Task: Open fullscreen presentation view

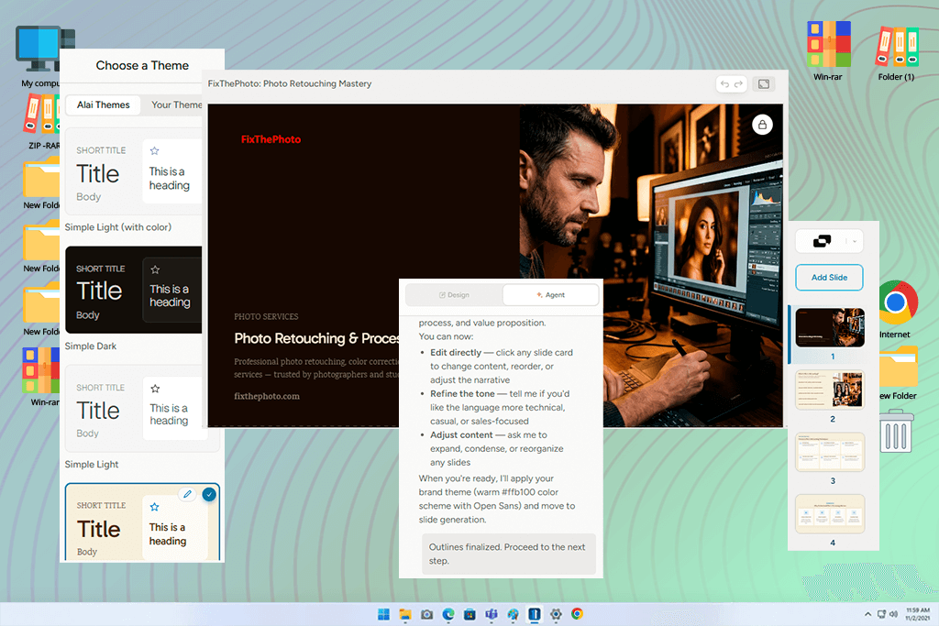Action: tap(764, 83)
